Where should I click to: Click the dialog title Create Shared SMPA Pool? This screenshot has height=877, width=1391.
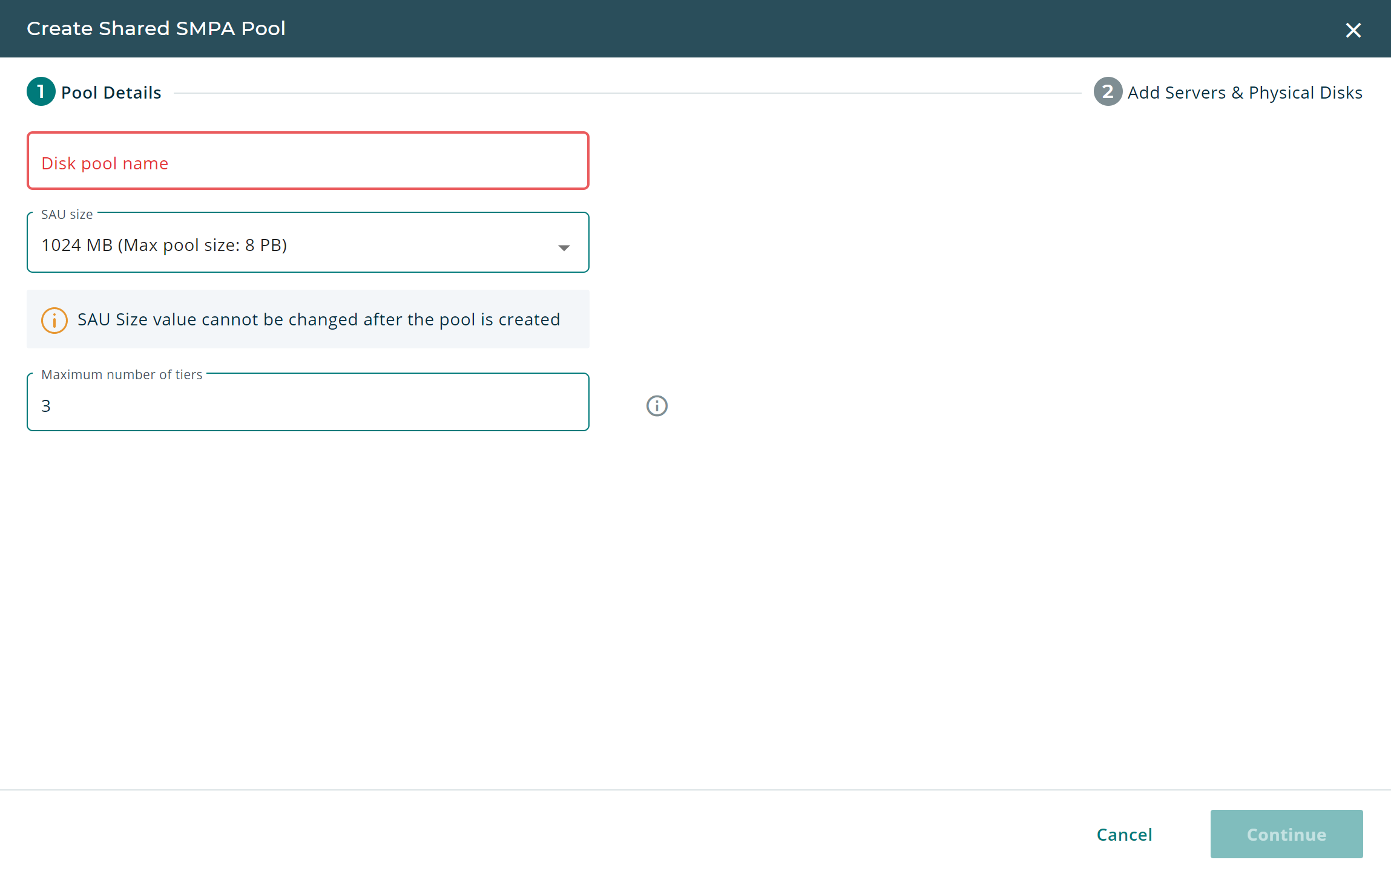156,28
